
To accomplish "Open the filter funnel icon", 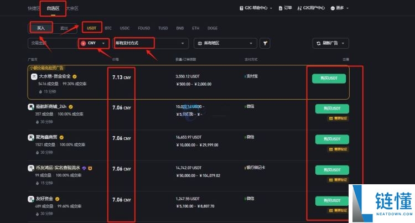I will (265, 43).
